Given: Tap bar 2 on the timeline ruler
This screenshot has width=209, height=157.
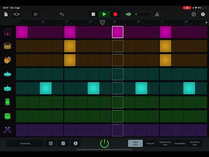Looking at the screenshot, I should click(43, 22).
